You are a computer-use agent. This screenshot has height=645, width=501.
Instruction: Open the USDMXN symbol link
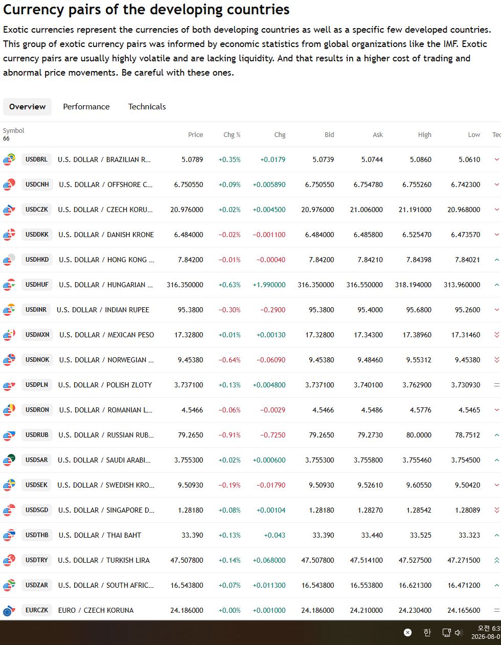pyautogui.click(x=37, y=335)
